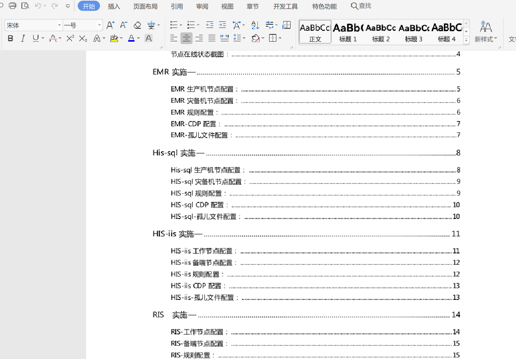The width and height of the screenshot is (516, 359).
Task: Click the Undo arrow icon
Action: point(38,6)
